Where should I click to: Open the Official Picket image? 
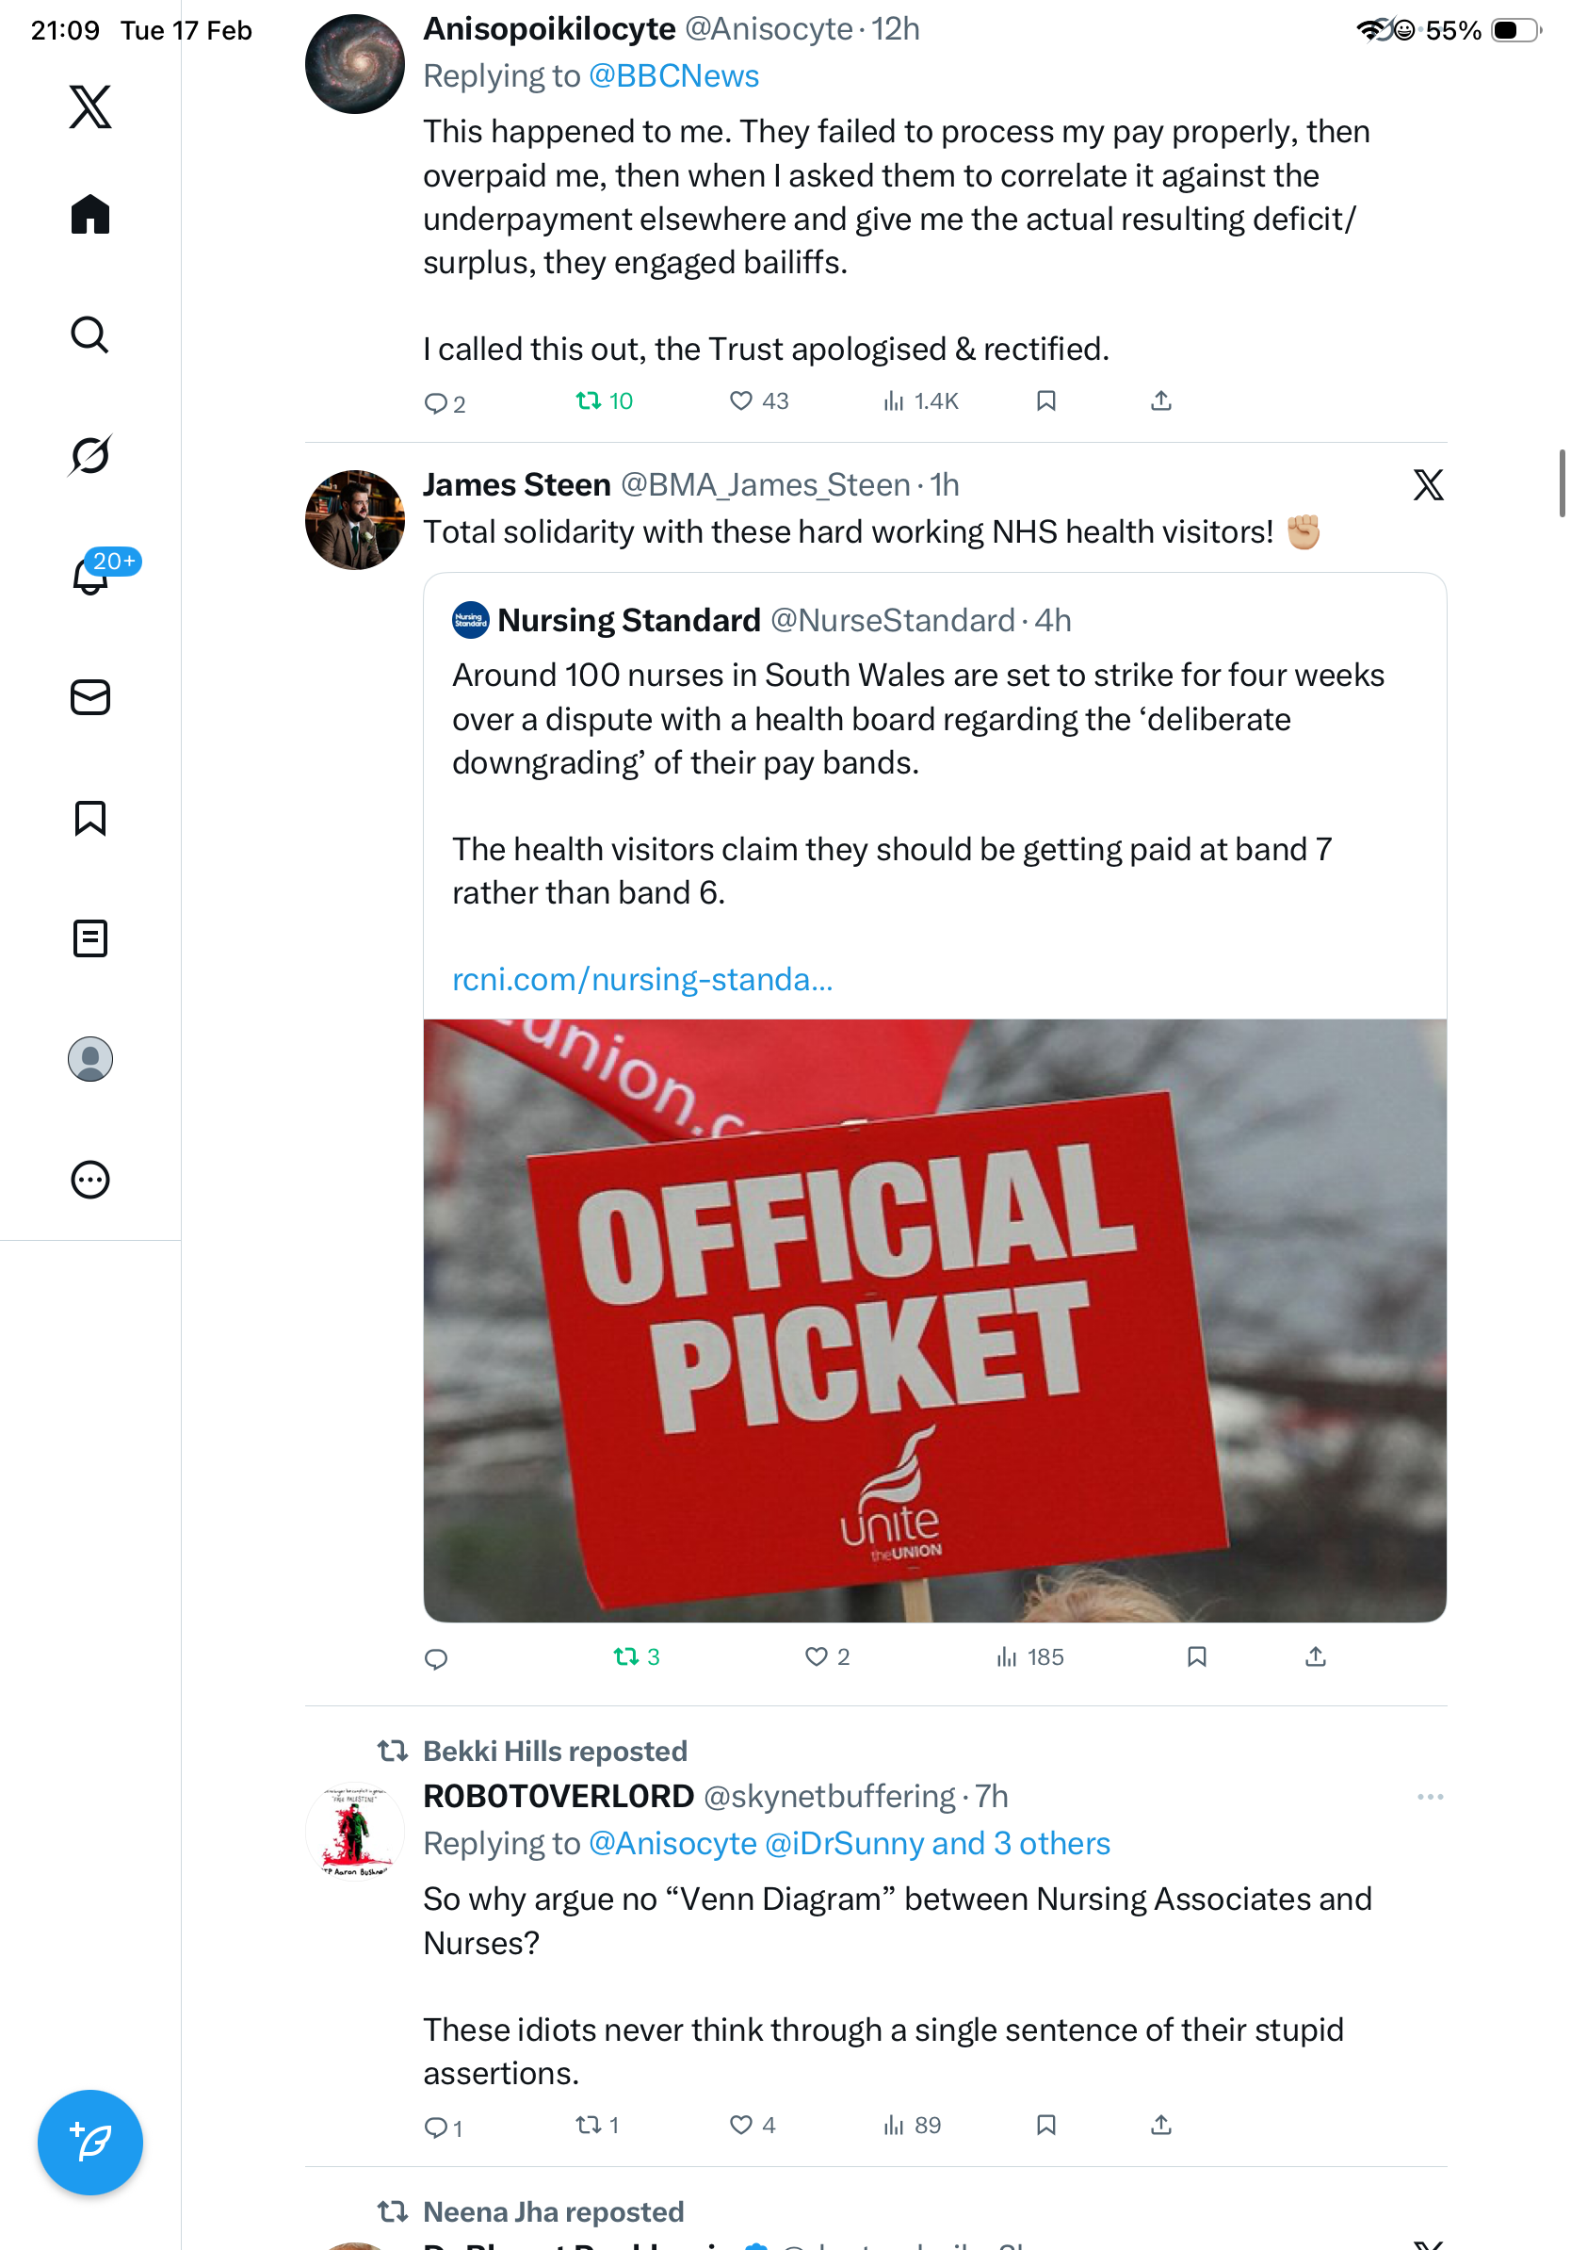click(x=934, y=1320)
